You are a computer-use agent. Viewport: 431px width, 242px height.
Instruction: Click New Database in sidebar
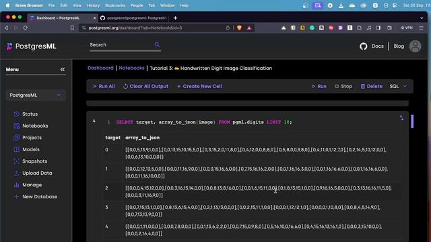point(40,196)
